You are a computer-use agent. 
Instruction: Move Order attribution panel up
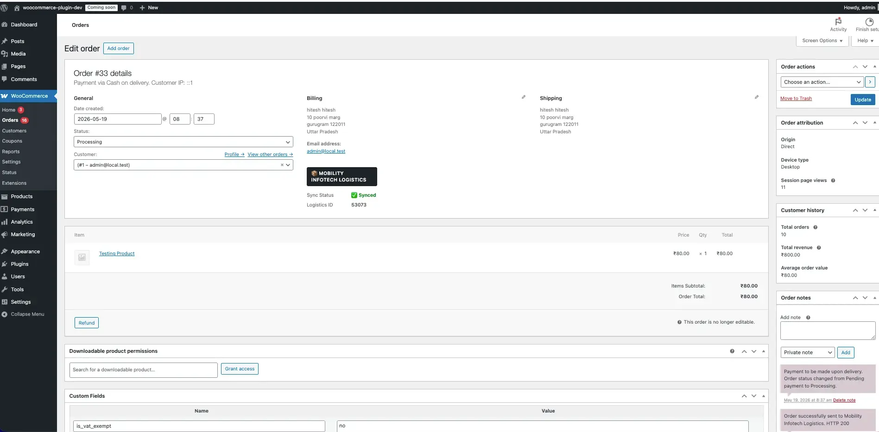tap(855, 123)
